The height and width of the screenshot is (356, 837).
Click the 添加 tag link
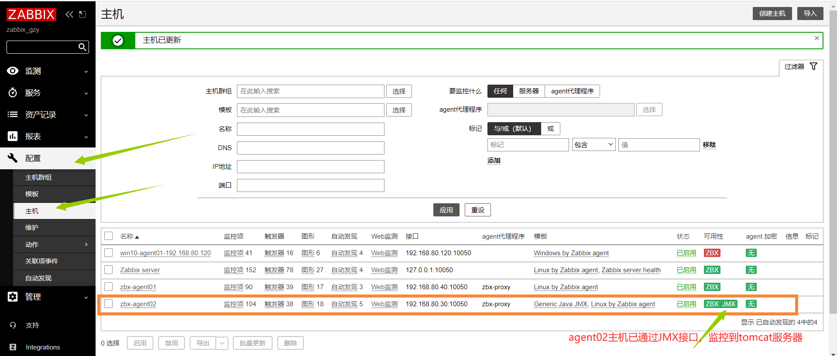[x=494, y=161]
